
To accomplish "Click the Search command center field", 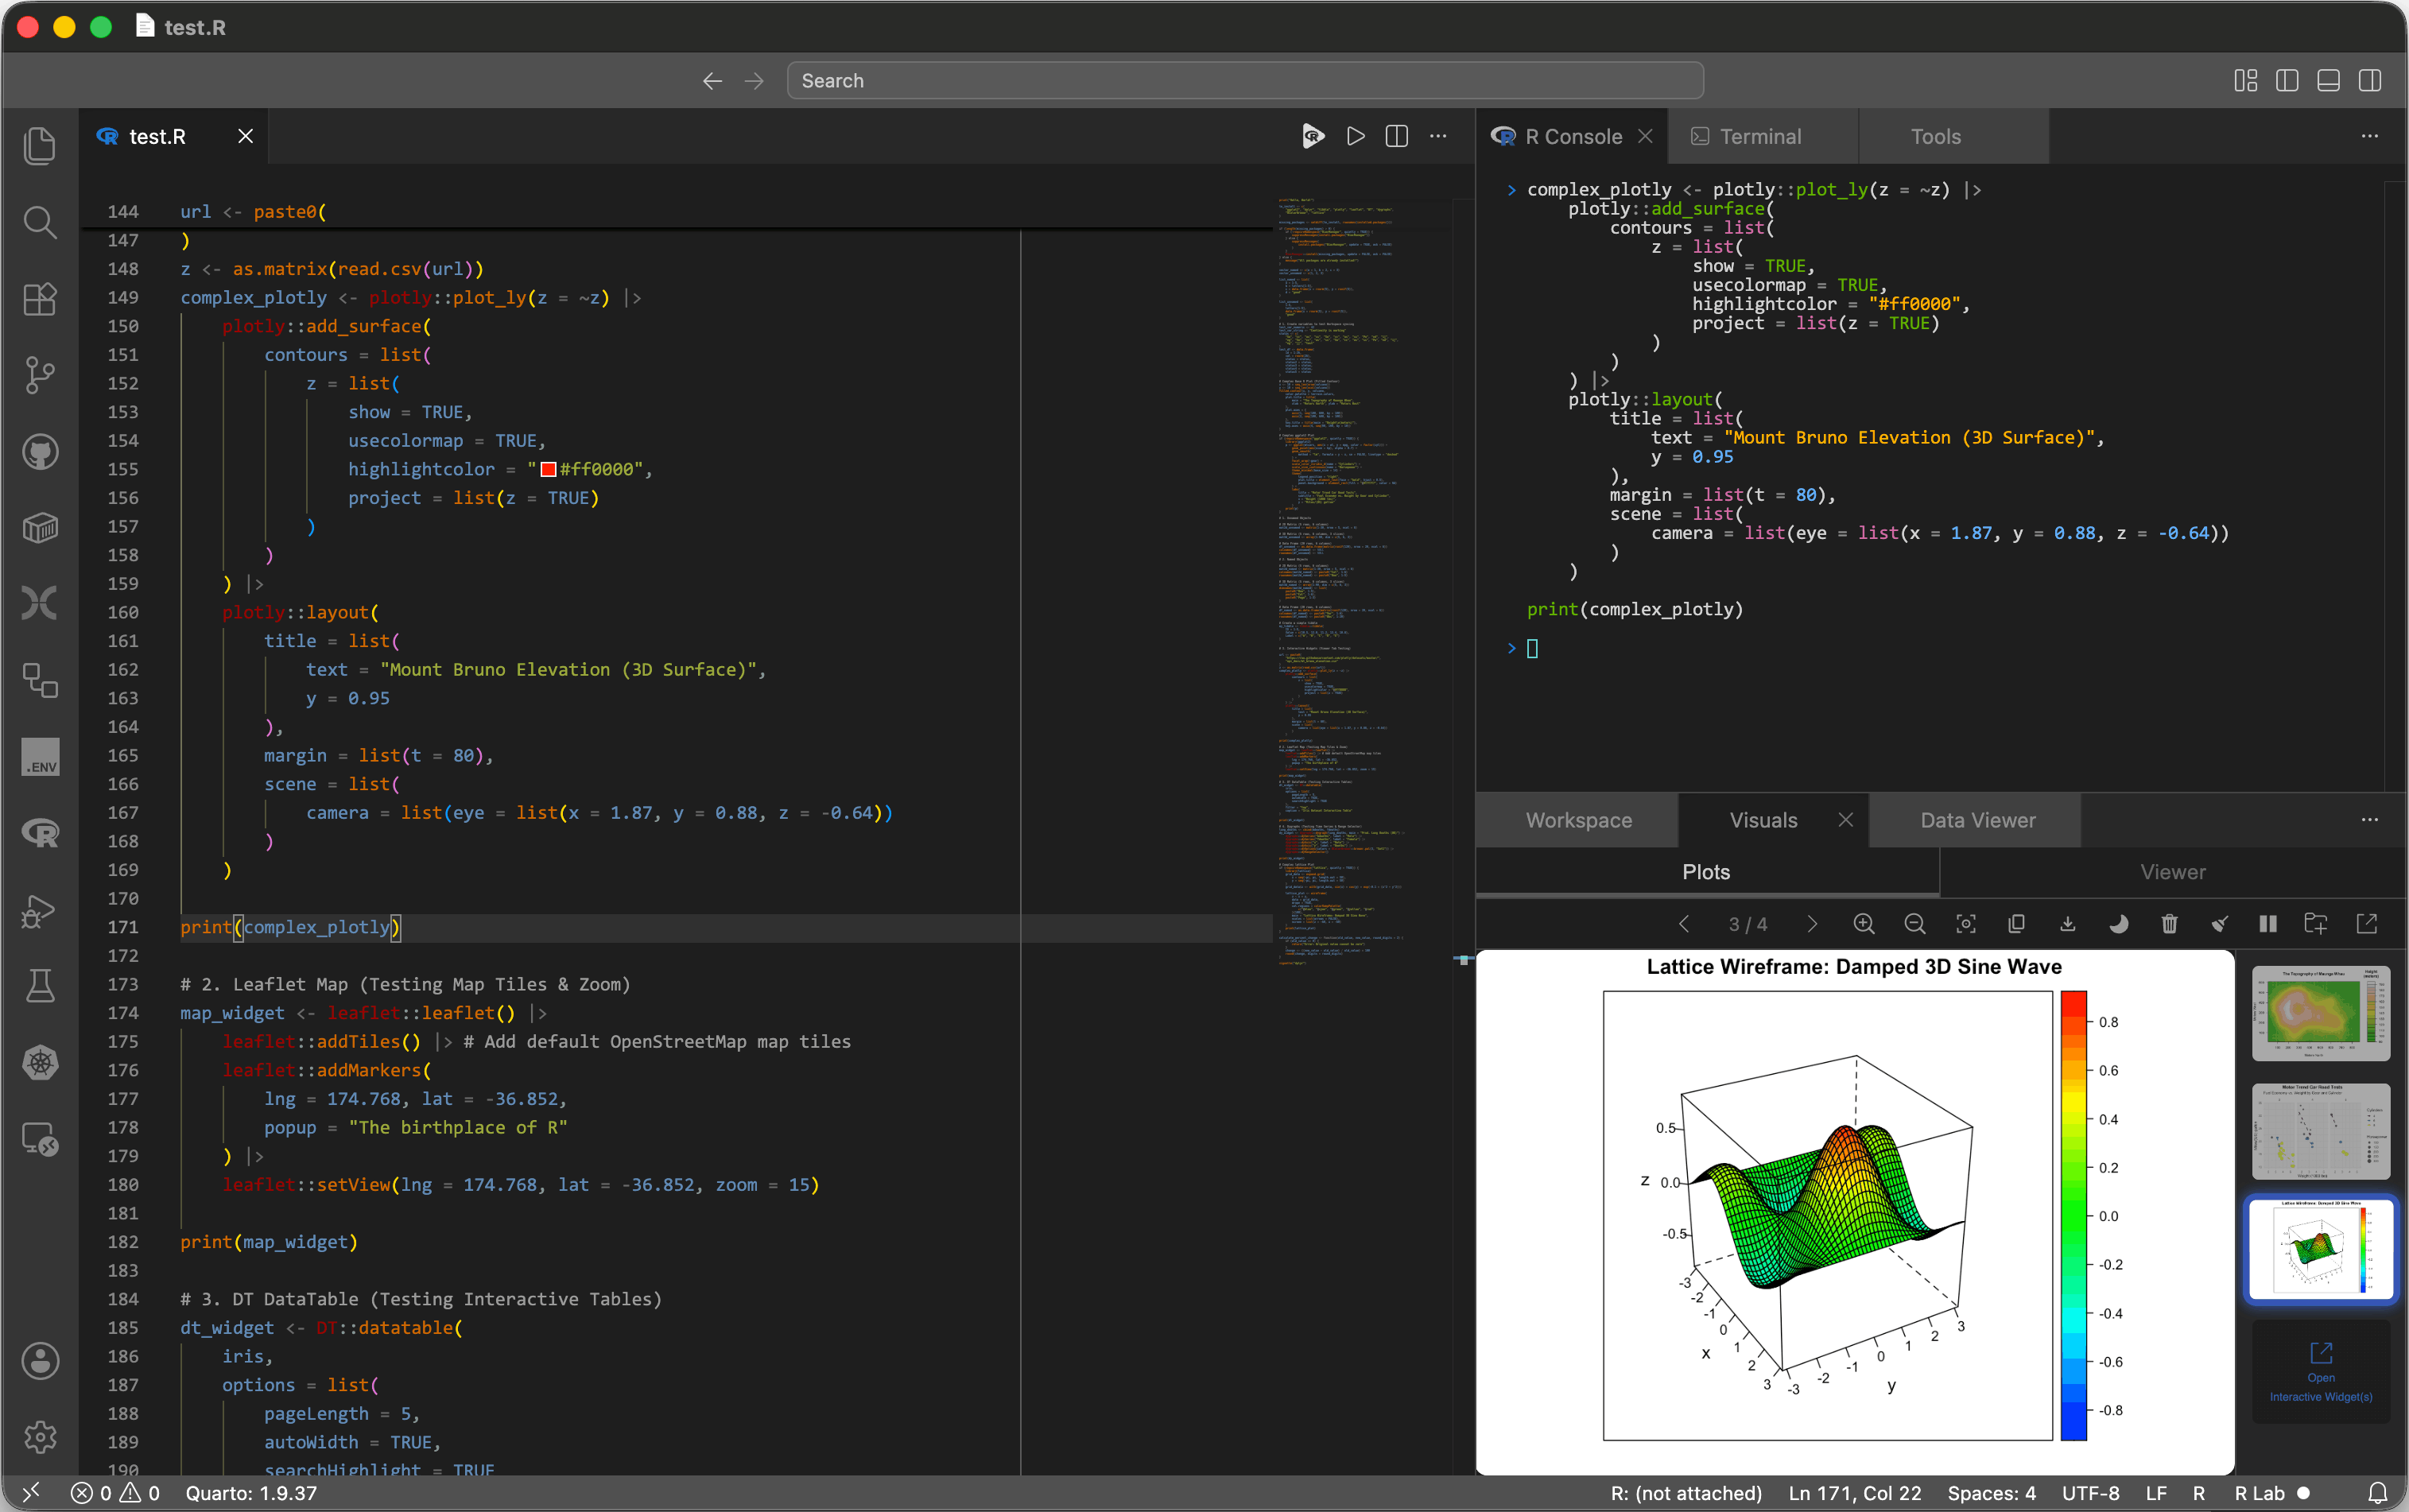I will pos(1245,81).
